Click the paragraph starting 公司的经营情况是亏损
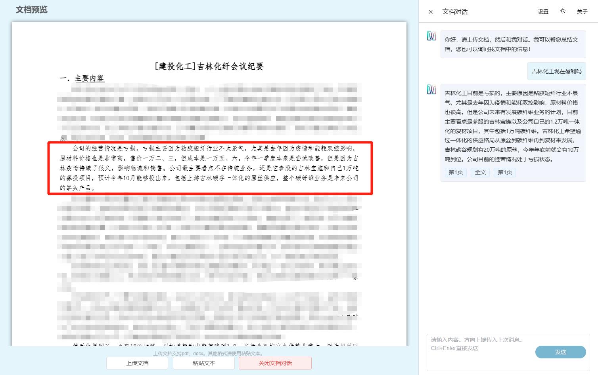 click(x=209, y=168)
